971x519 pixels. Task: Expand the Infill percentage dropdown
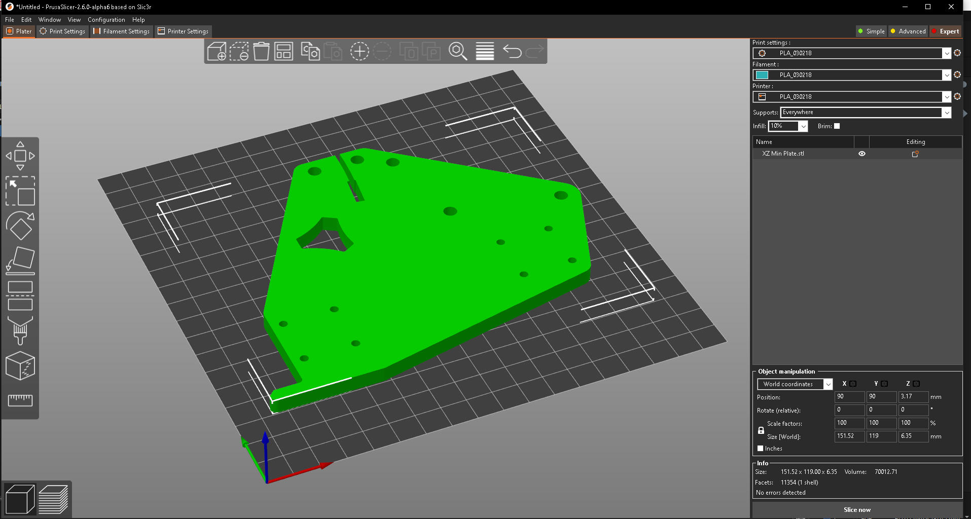pyautogui.click(x=788, y=126)
